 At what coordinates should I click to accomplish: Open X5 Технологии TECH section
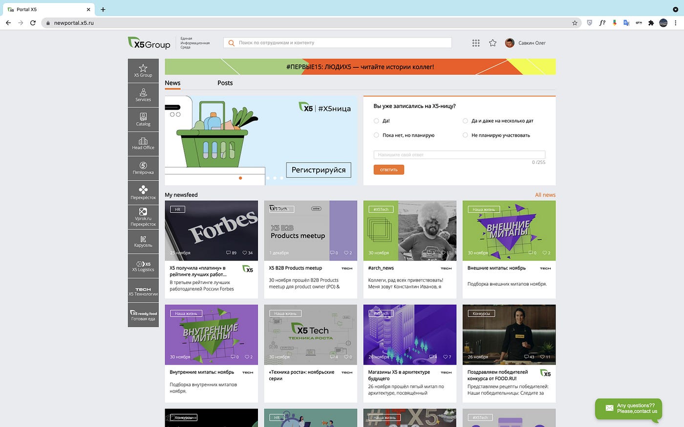[143, 290]
